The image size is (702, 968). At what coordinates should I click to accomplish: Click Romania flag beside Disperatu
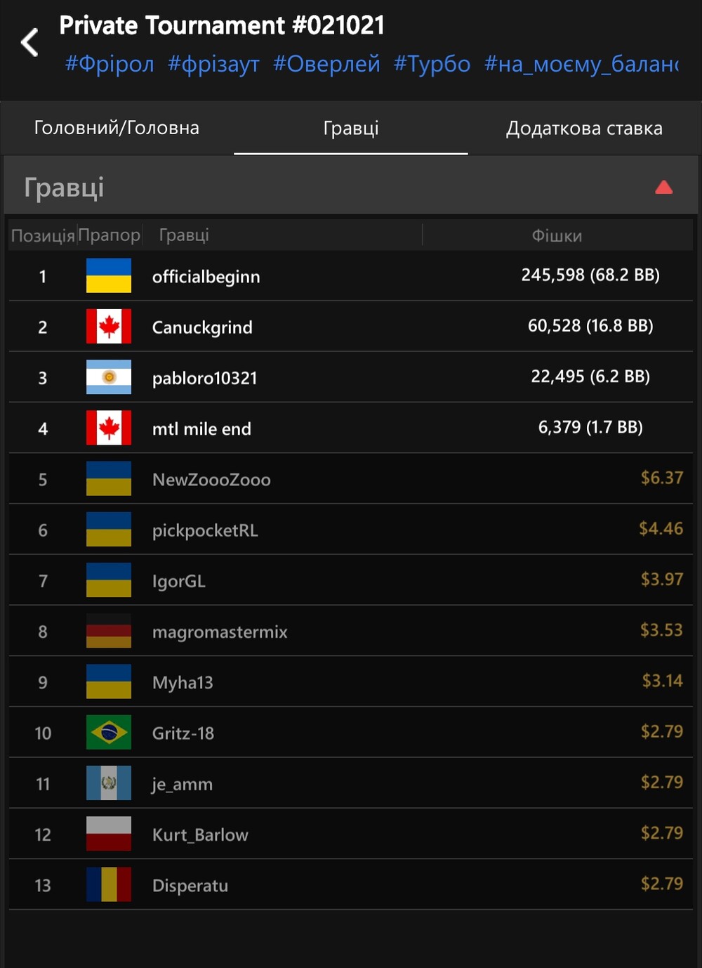(109, 884)
